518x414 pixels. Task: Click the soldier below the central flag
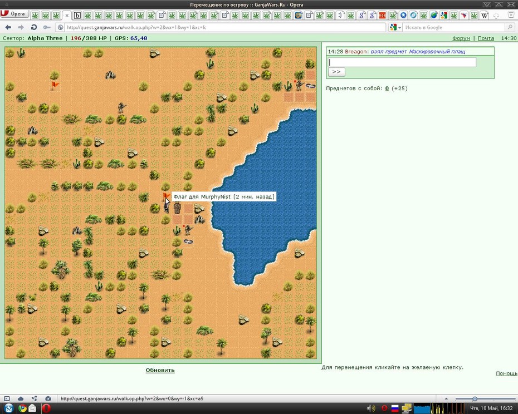click(188, 230)
